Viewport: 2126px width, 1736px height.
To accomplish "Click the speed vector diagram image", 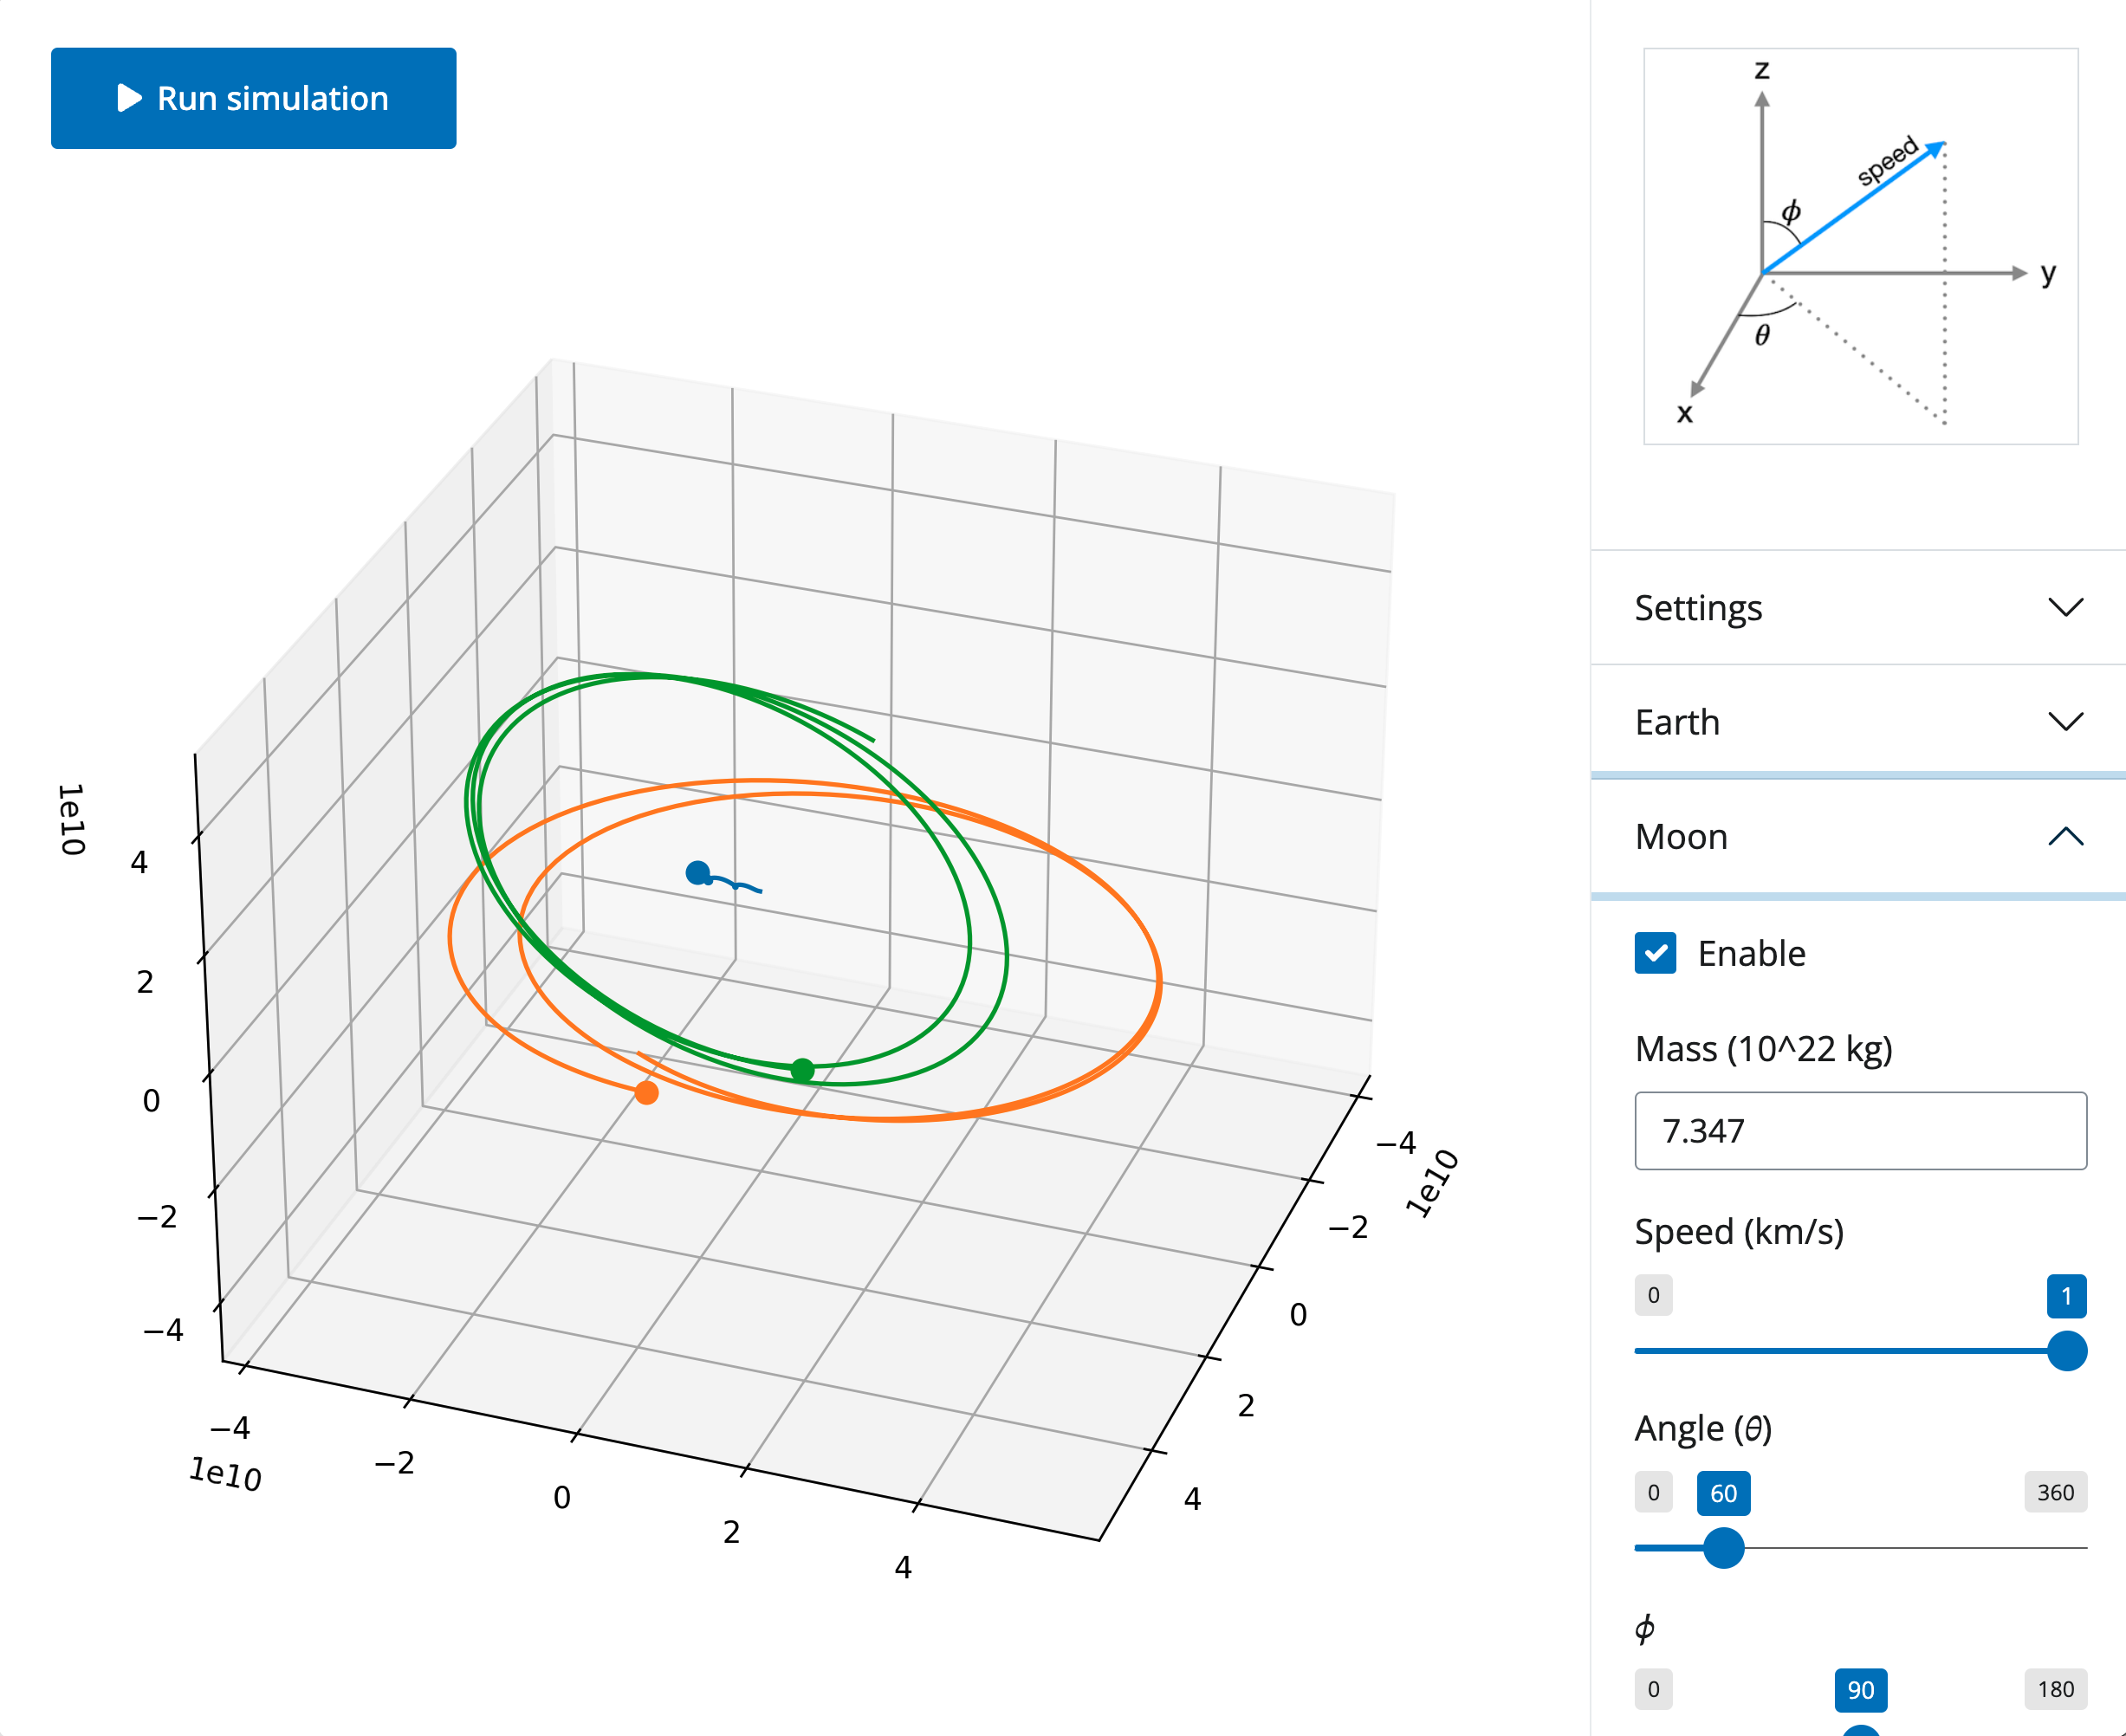I will tap(1860, 246).
